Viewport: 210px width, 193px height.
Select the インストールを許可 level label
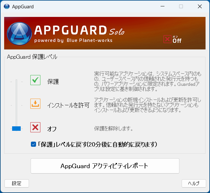[68, 105]
